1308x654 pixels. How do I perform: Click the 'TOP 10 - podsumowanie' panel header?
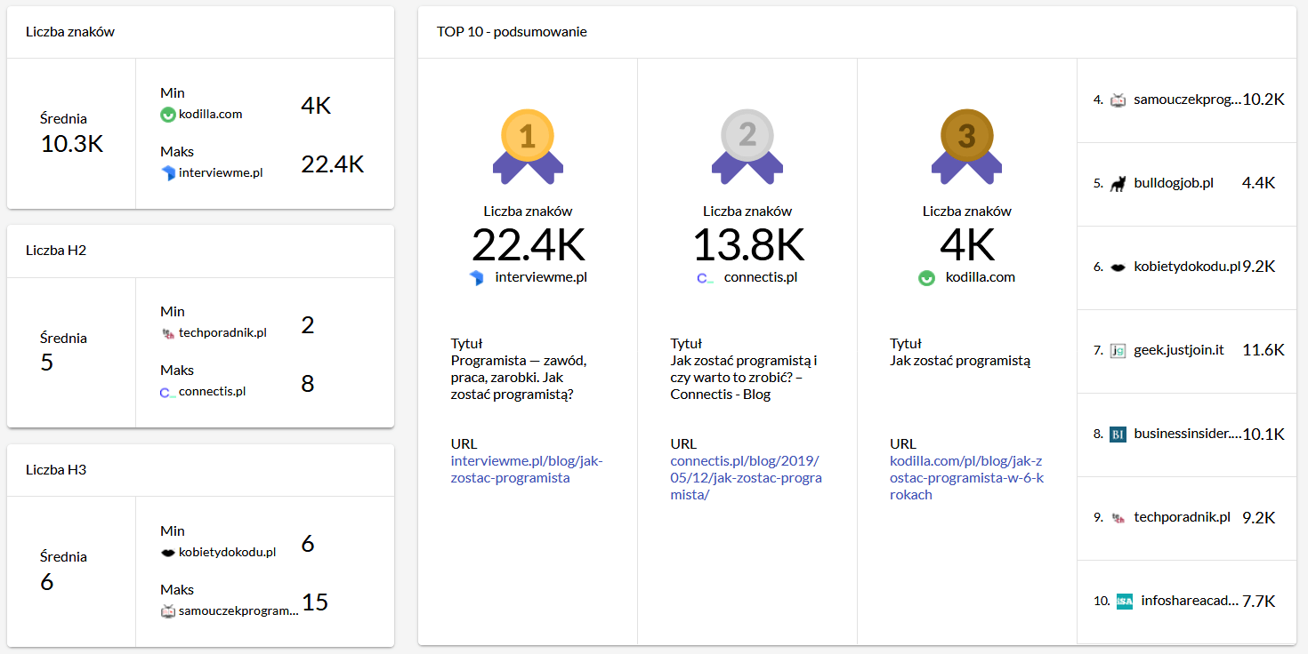point(512,32)
